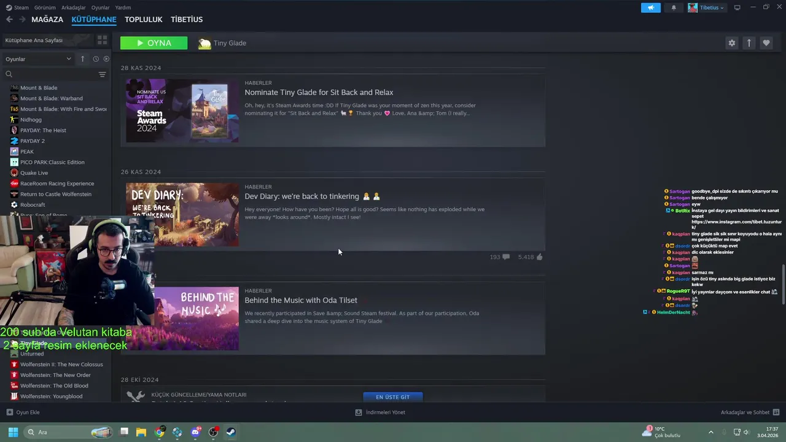Image resolution: width=786 pixels, height=442 pixels.
Task: Show recent games clock filter
Action: (x=96, y=59)
